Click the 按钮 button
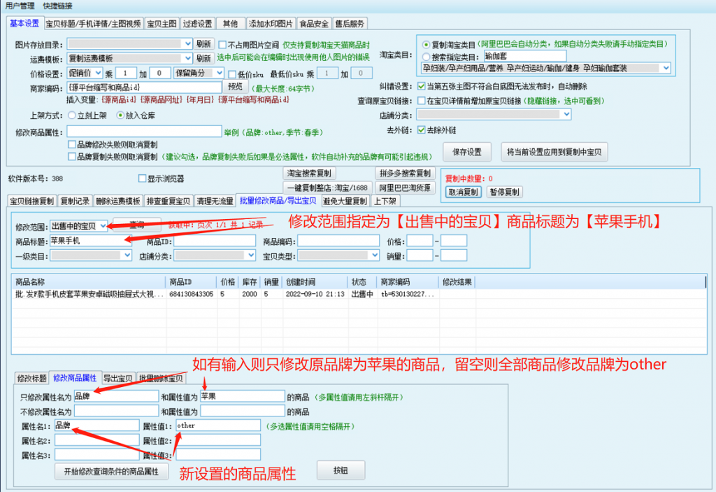The image size is (716, 492). click(341, 470)
